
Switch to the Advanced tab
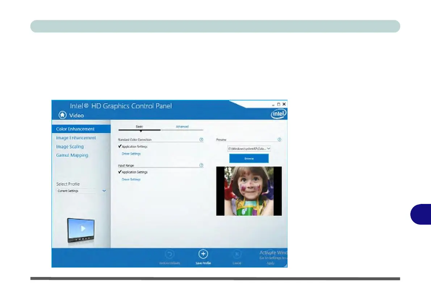coord(182,127)
